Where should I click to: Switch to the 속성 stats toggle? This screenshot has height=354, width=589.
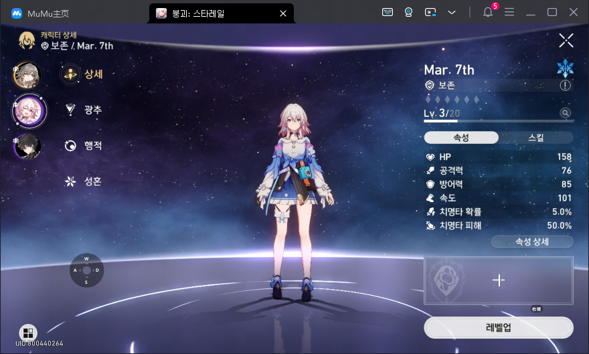[461, 137]
